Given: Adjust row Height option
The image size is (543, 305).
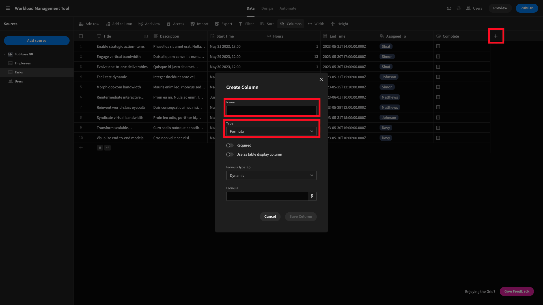Looking at the screenshot, I should [x=339, y=24].
